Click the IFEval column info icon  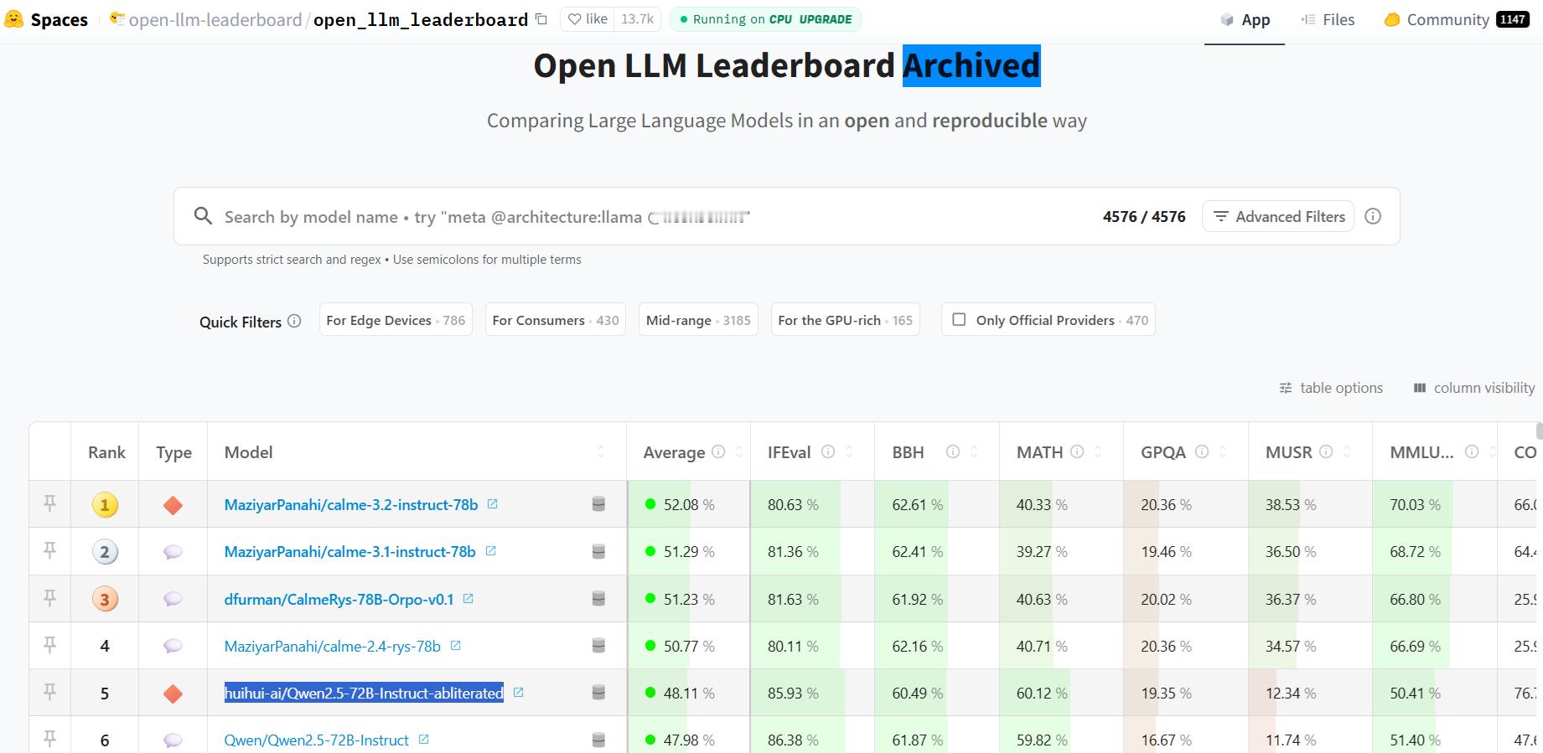pyautogui.click(x=828, y=451)
